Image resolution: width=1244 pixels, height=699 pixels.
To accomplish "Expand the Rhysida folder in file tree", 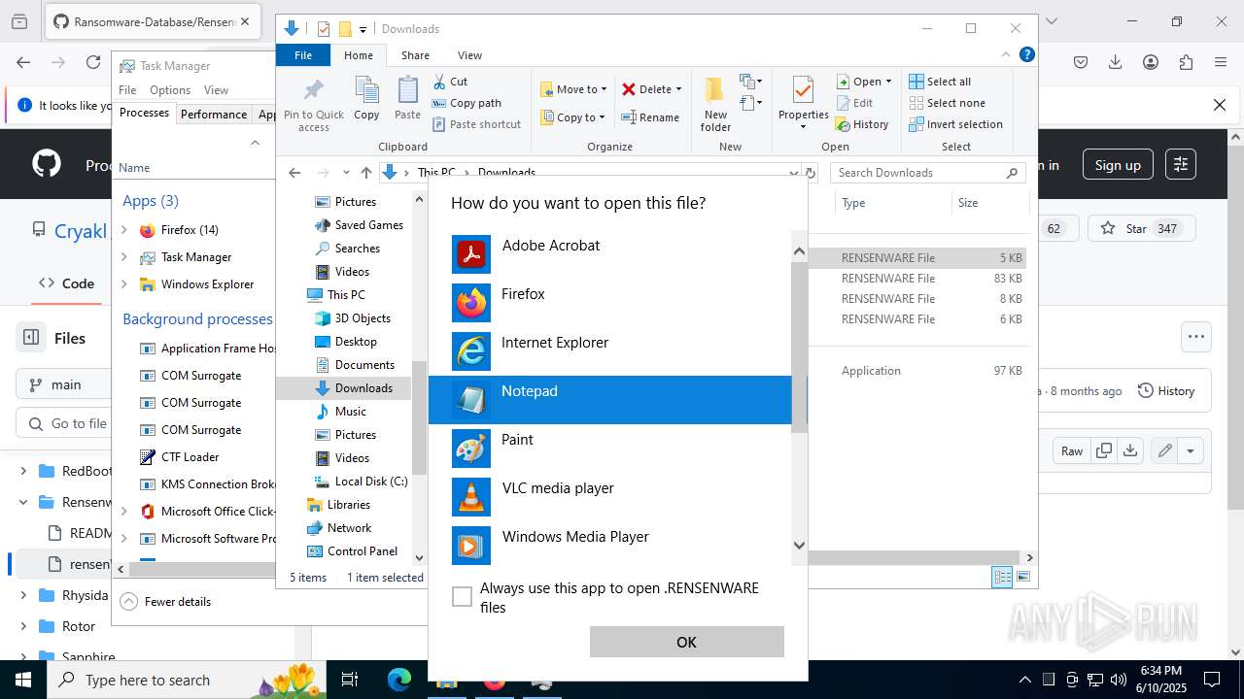I will pyautogui.click(x=23, y=595).
